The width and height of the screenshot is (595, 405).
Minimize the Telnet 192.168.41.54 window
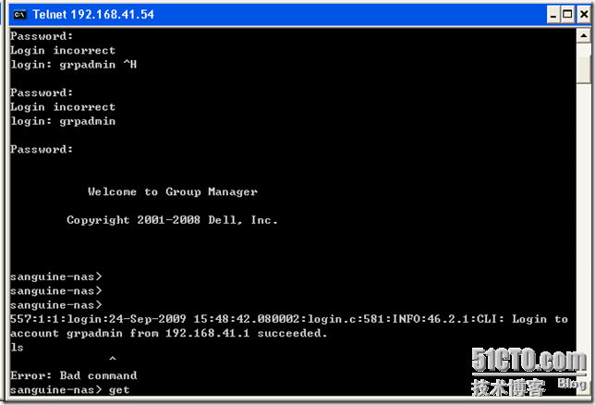553,15
